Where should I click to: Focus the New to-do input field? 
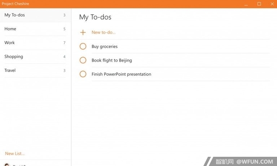175,32
